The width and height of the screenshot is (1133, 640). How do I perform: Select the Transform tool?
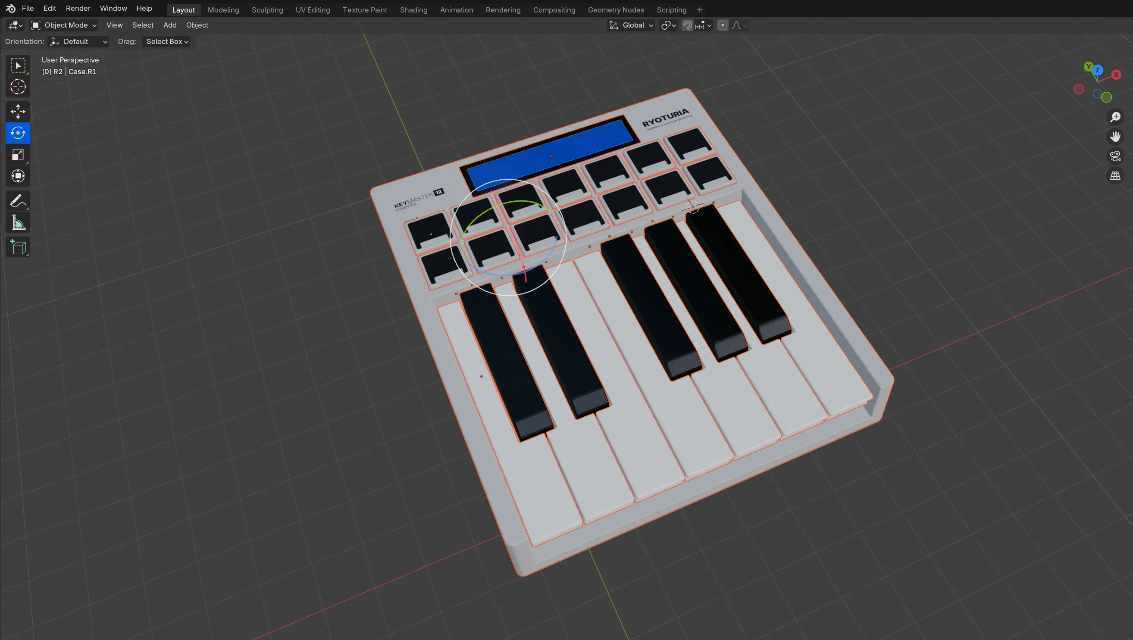tap(18, 176)
